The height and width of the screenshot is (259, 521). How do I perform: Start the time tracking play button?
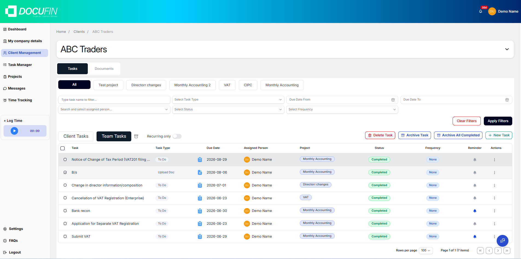point(14,131)
